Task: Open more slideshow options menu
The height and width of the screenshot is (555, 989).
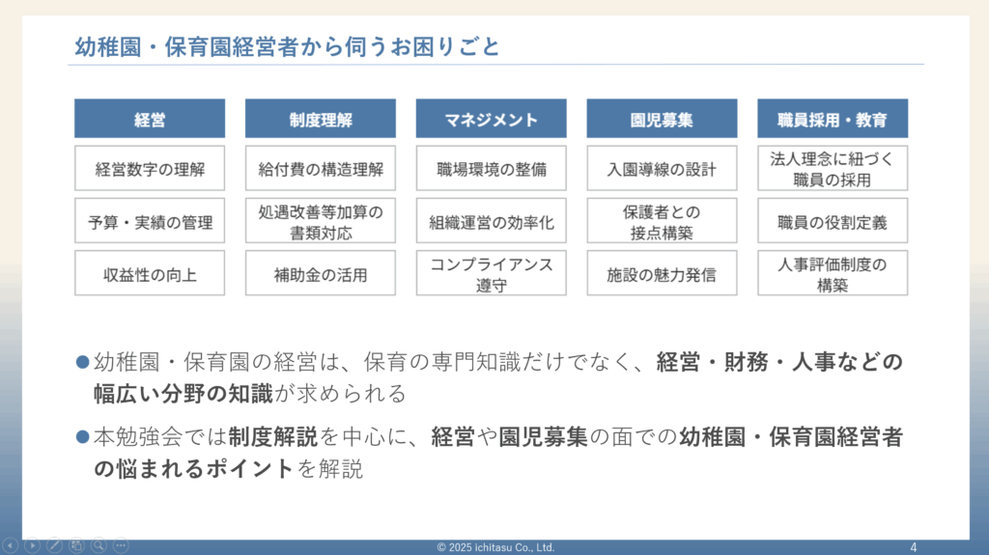Action: [121, 545]
